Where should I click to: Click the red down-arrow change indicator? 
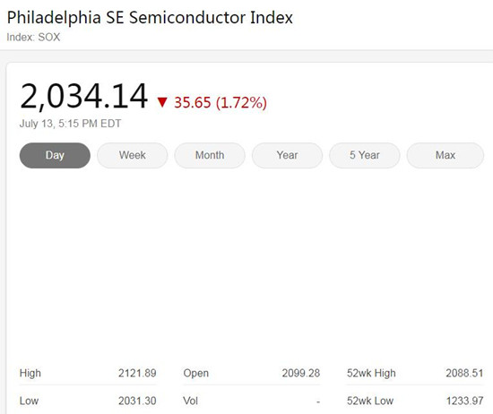[x=162, y=102]
